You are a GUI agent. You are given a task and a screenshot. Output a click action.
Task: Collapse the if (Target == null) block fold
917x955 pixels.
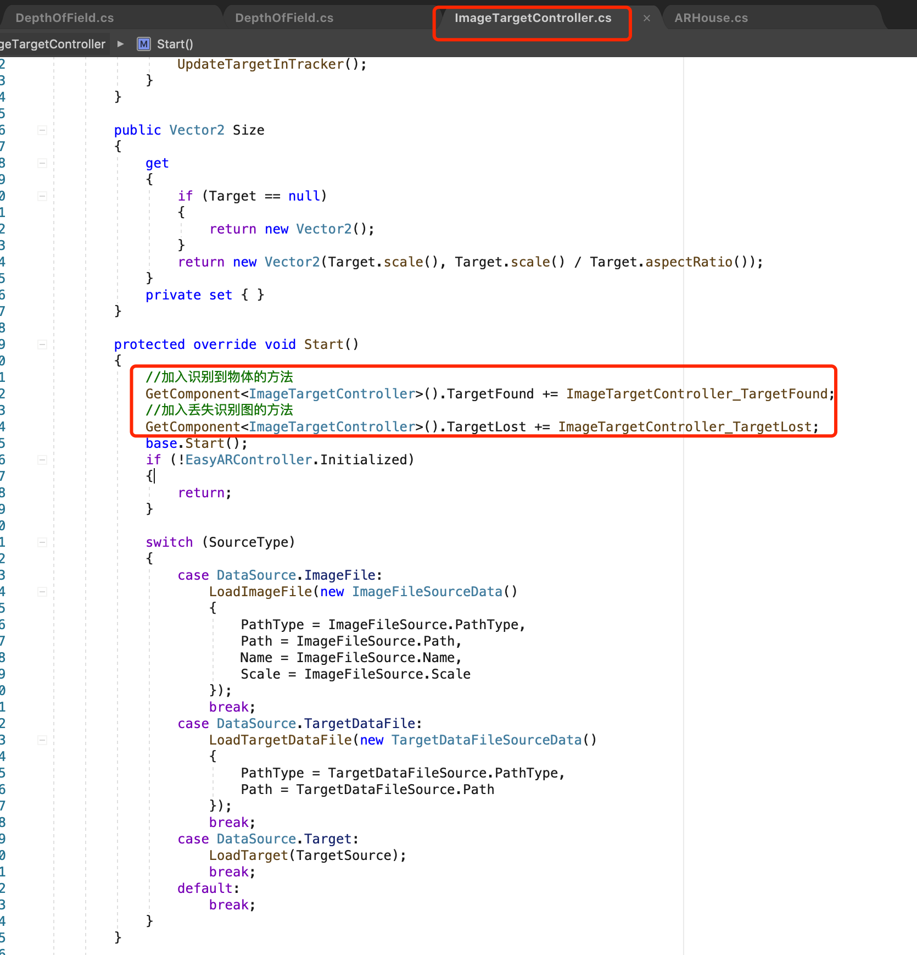[42, 196]
